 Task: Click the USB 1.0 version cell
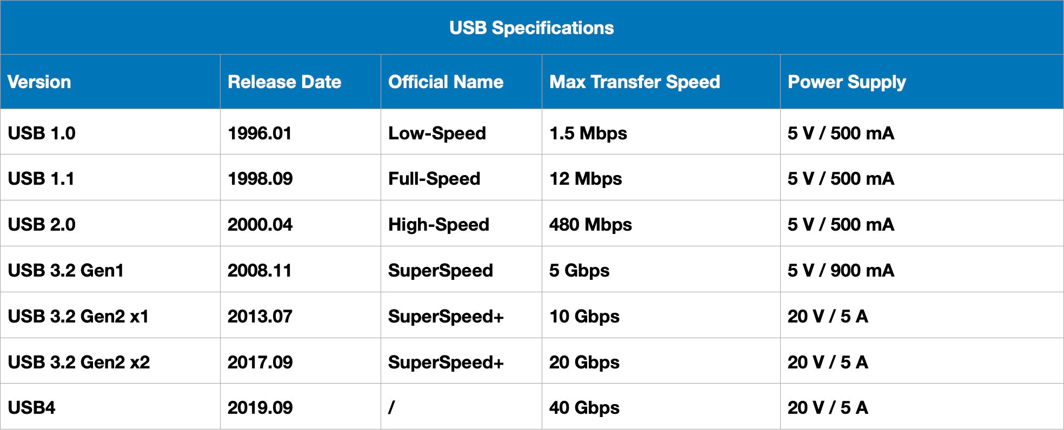(42, 133)
